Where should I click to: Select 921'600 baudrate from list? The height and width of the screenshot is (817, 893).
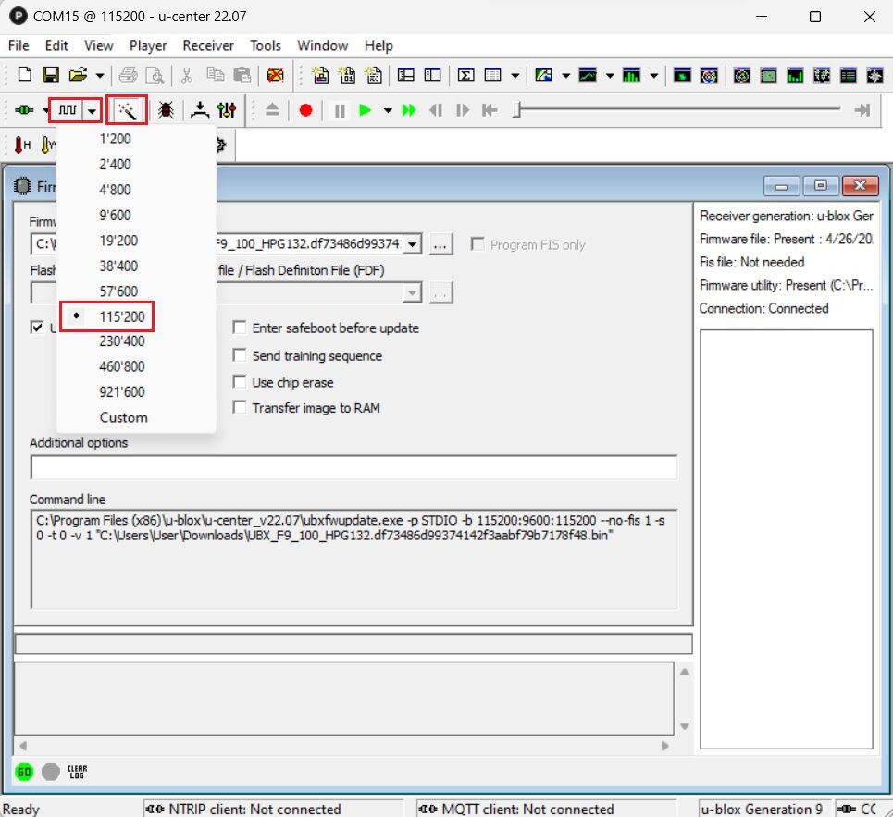(x=122, y=392)
